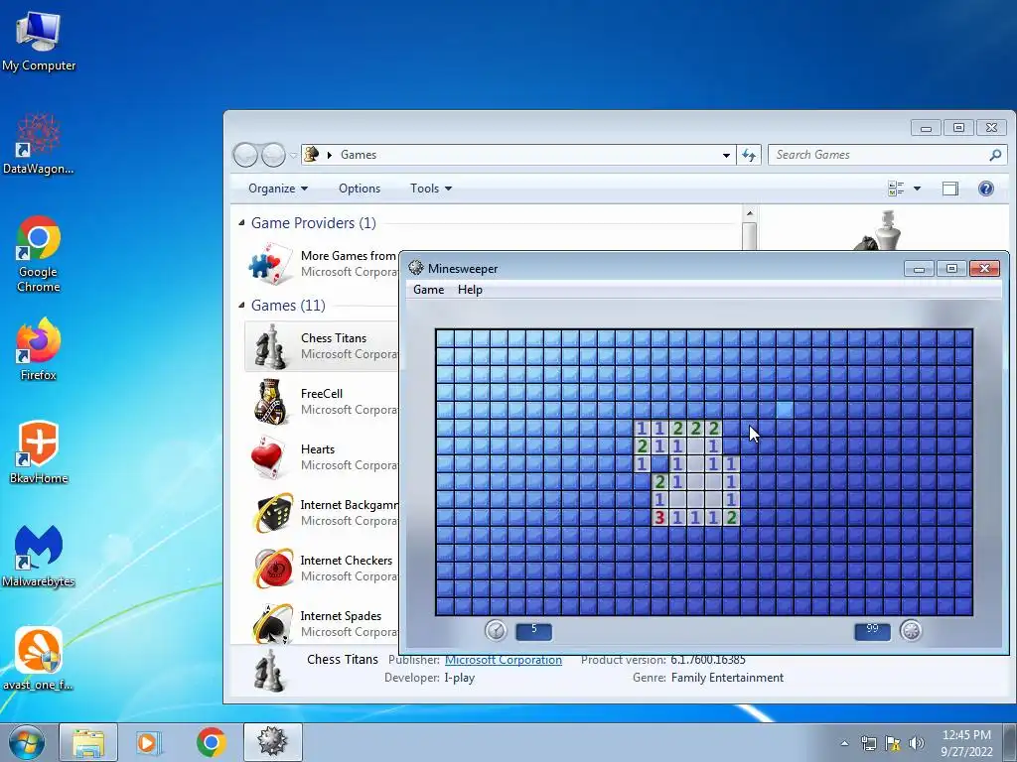Click the Minesweeper timer clock icon
The image size is (1017, 762).
[496, 630]
